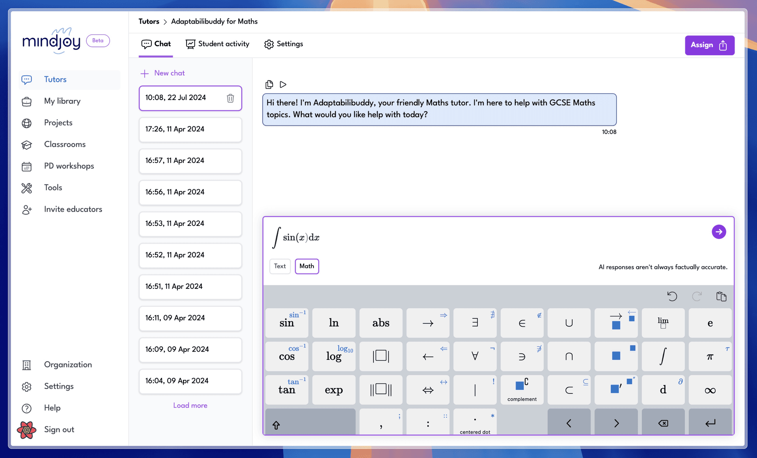
Task: Delete the 10:08, 22 Jul 2024 chat
Action: [230, 98]
